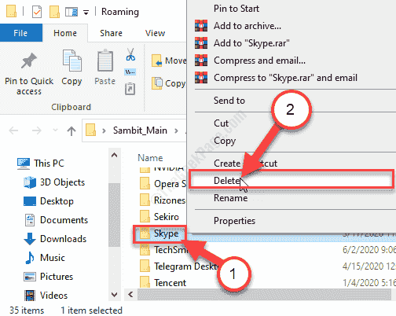Select the Sekiro folder

[x=159, y=217]
